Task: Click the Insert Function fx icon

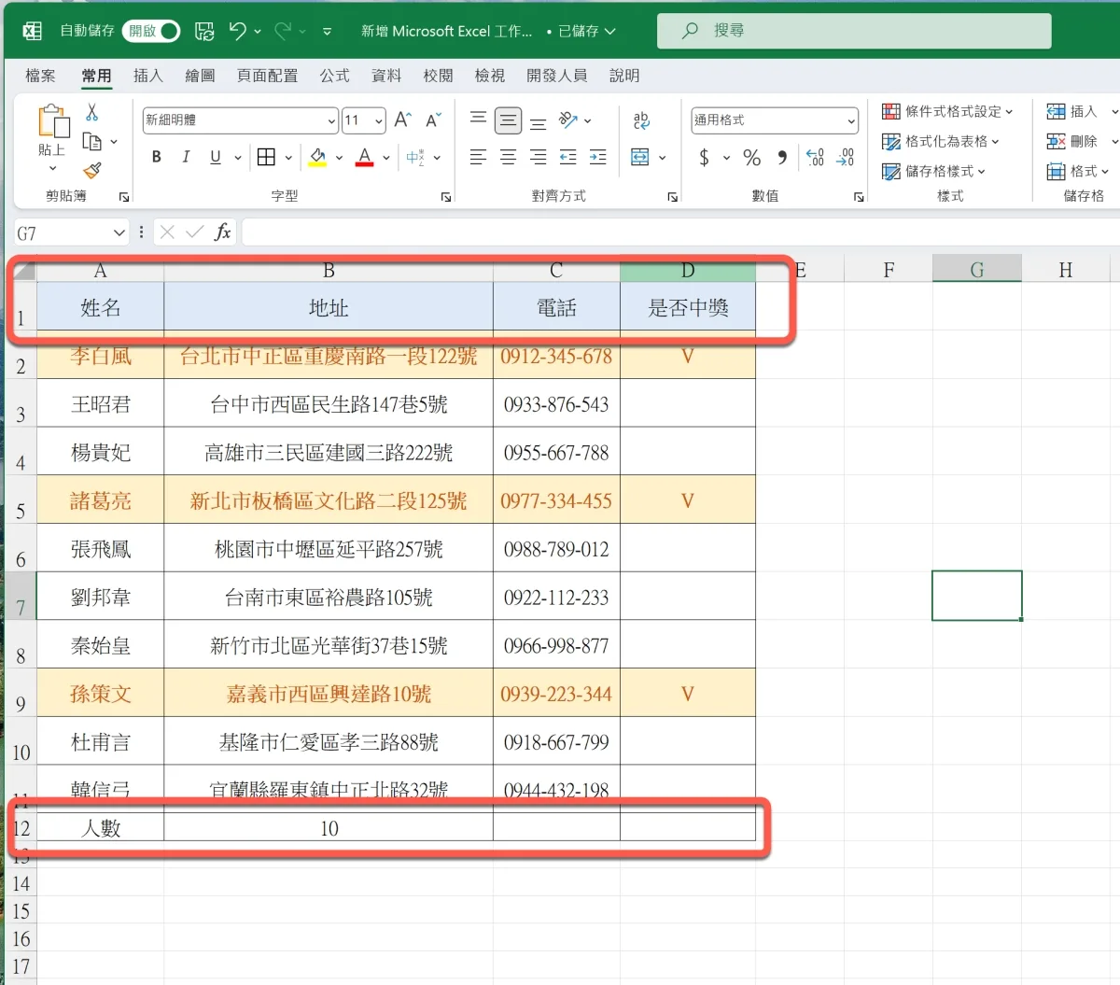Action: [222, 232]
